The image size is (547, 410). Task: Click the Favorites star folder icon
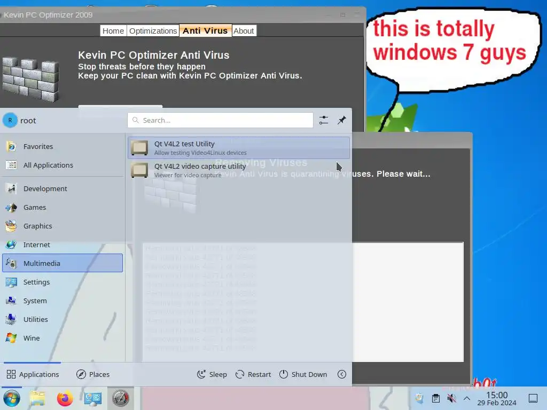11,146
